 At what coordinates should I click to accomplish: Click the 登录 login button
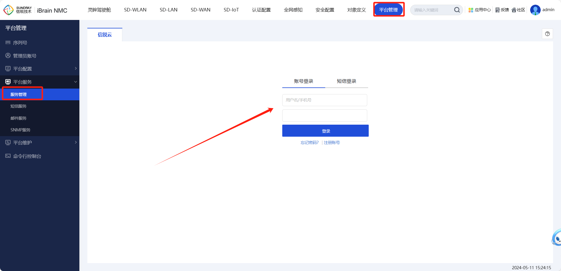[x=325, y=131]
